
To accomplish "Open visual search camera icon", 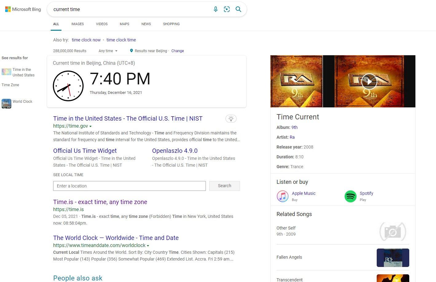I will tap(227, 9).
